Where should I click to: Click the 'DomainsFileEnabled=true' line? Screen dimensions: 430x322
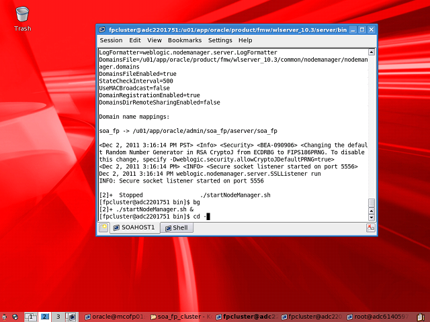138,74
